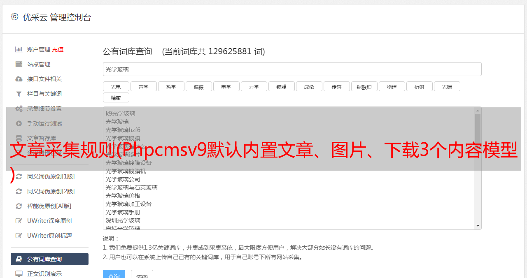Image resolution: width=527 pixels, height=278 pixels.
Task: Click the 充值 recharge link
Action: [x=58, y=49]
